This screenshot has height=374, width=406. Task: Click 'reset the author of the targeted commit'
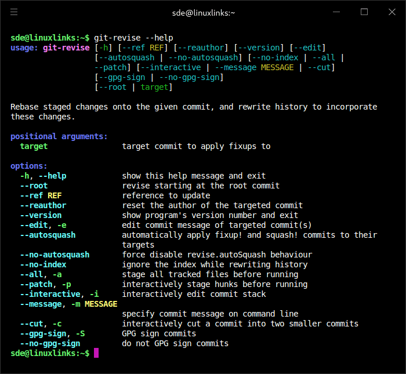pos(212,205)
